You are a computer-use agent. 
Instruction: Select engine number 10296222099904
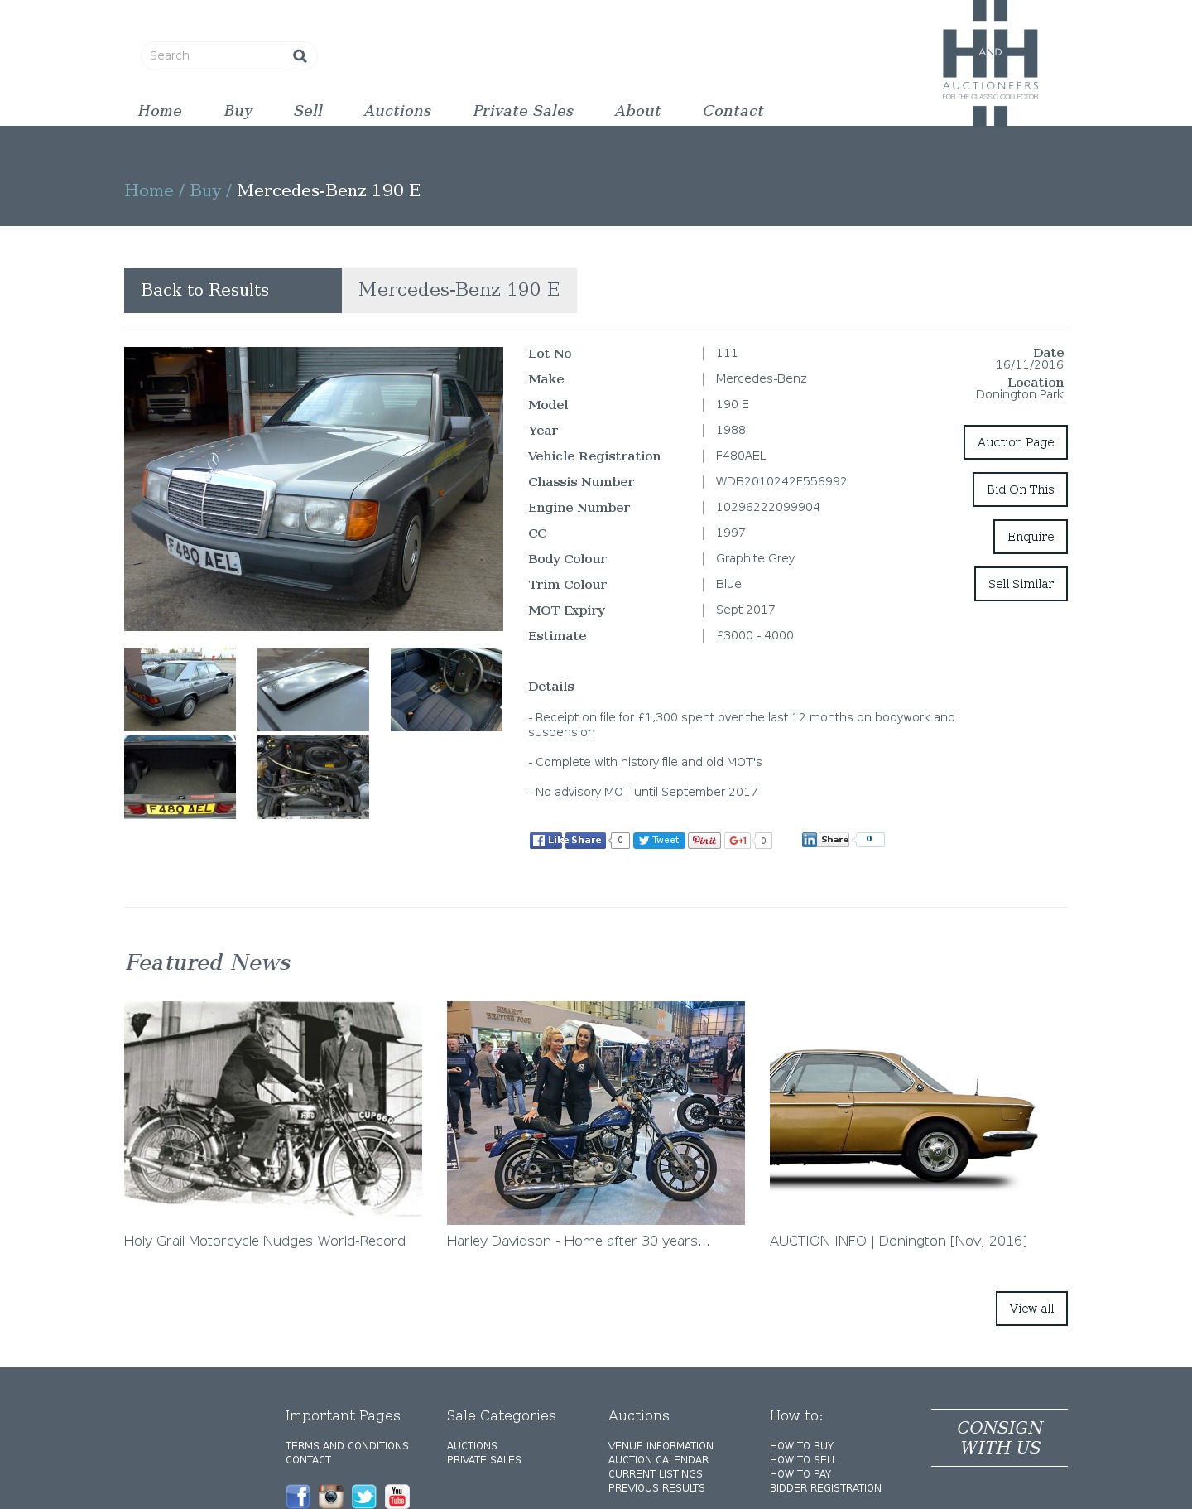(768, 507)
